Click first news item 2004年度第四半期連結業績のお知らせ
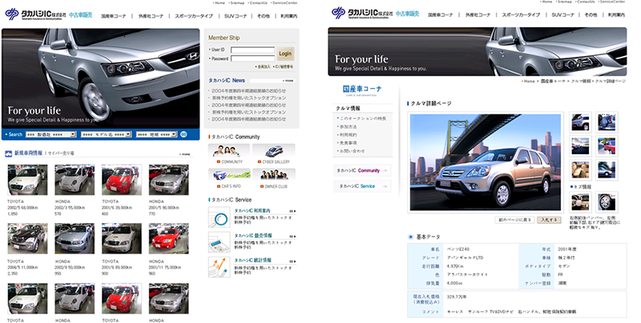Image resolution: width=641 pixels, height=323 pixels. 249,90
